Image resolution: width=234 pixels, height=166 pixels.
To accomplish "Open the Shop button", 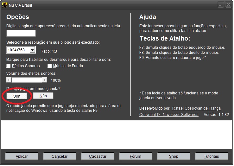I will [174, 156].
